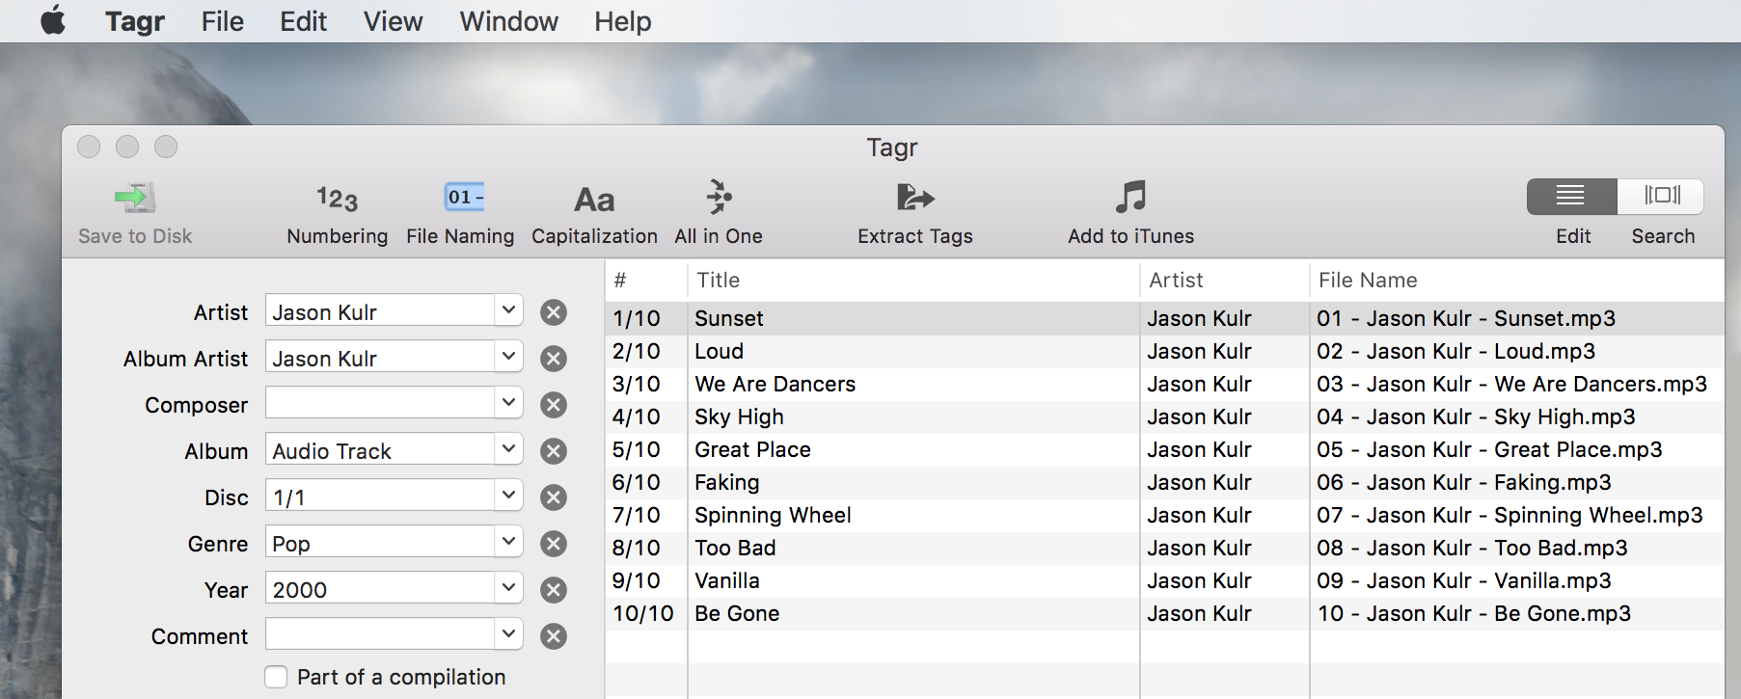This screenshot has height=699, width=1741.
Task: Open the Help menu
Action: [623, 21]
